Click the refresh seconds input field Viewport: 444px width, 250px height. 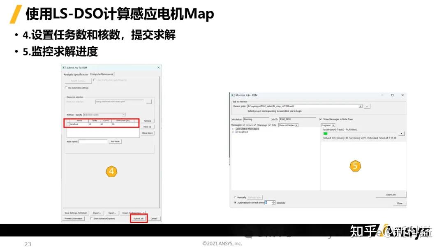point(268,203)
